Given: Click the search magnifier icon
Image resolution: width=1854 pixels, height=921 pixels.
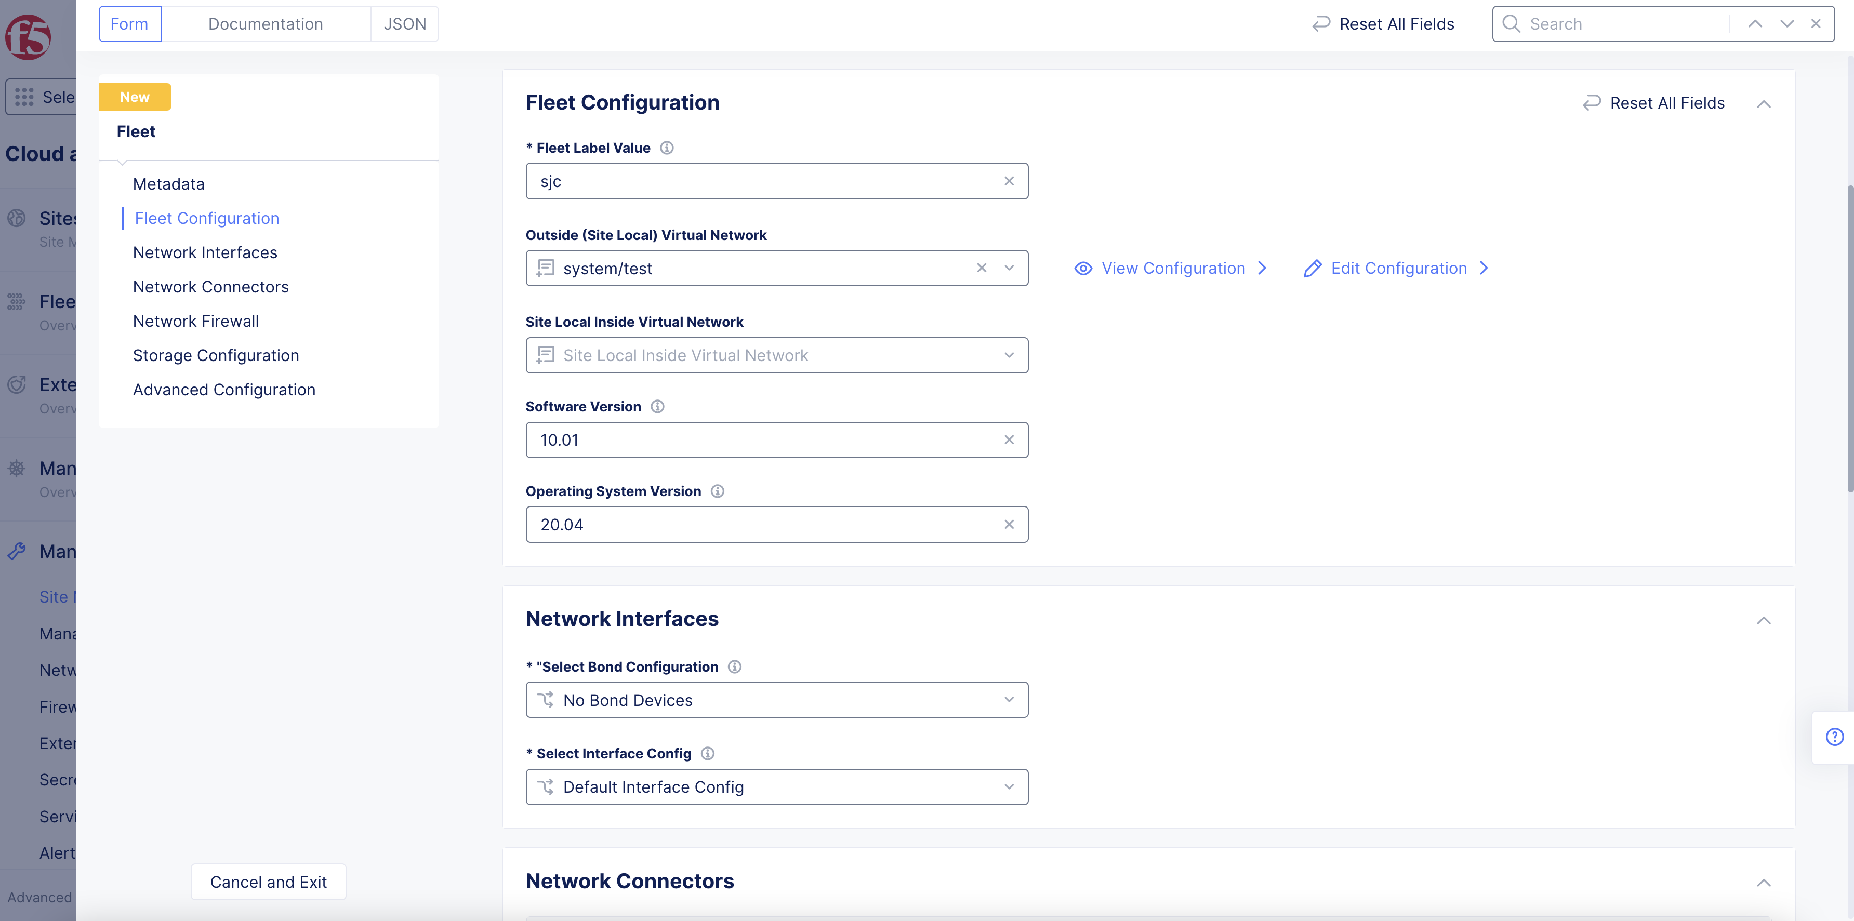Looking at the screenshot, I should tap(1512, 24).
